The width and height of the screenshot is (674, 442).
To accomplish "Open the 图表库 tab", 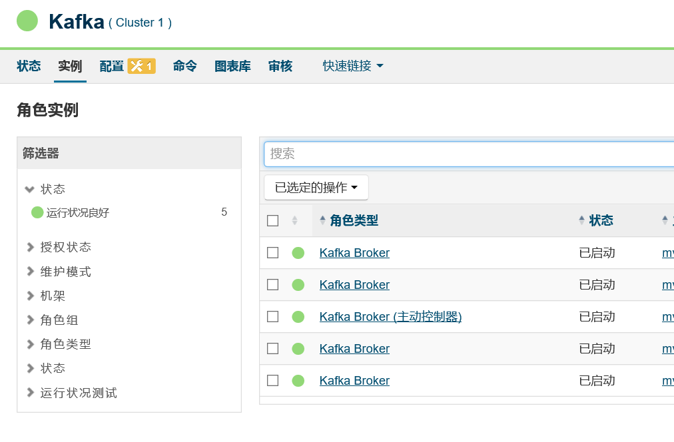I will point(232,66).
